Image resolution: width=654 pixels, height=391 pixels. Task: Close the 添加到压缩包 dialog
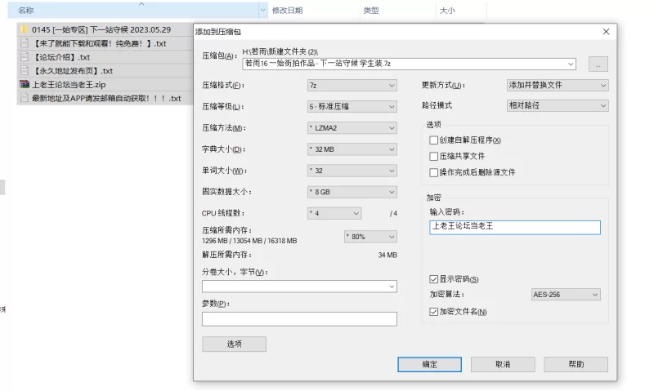pos(606,32)
